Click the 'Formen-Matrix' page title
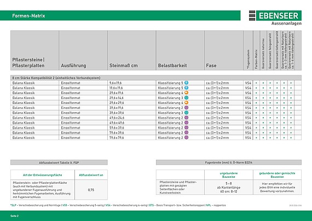The image size is (312, 221). pyautogui.click(x=28, y=16)
